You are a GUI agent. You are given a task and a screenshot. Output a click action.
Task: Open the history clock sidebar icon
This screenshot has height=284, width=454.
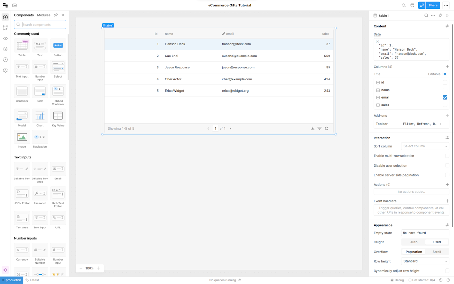pos(5,60)
